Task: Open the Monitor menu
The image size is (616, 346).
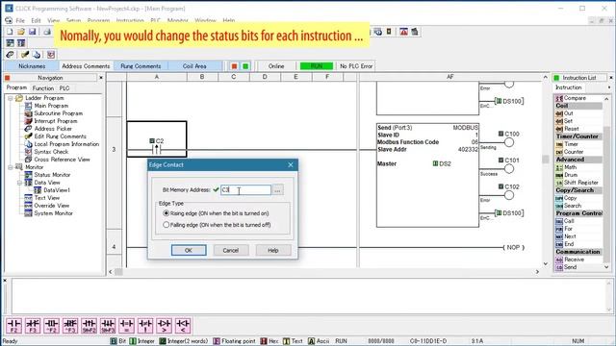Action: [177, 20]
